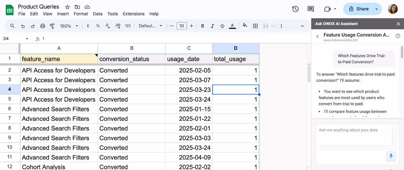Open the text color picker
The image size is (404, 170).
232,26
